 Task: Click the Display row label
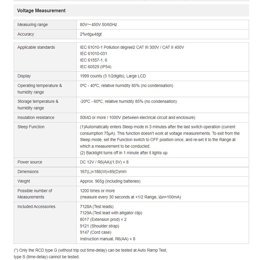click(x=24, y=76)
